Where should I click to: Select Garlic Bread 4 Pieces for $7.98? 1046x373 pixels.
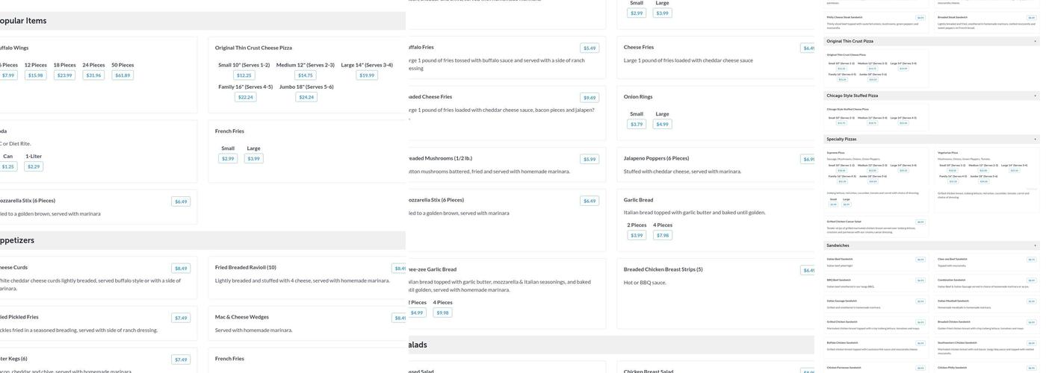point(663,235)
